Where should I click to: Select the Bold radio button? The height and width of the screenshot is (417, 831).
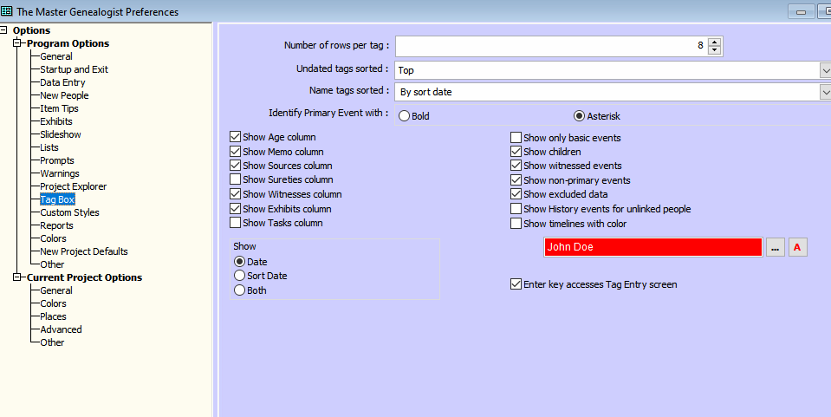click(x=404, y=116)
